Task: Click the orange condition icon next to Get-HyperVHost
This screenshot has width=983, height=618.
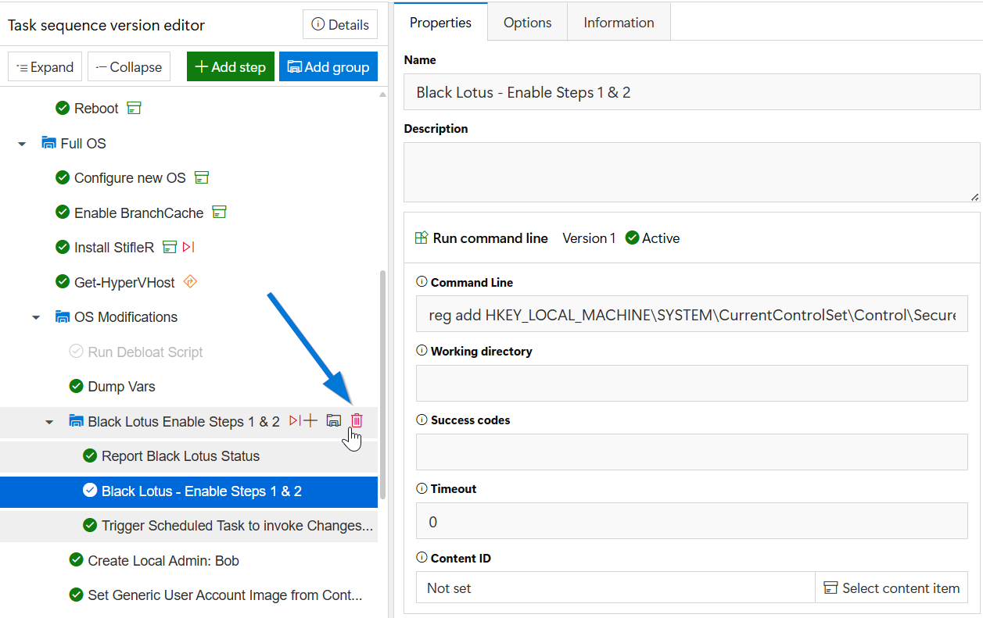Action: [x=189, y=282]
